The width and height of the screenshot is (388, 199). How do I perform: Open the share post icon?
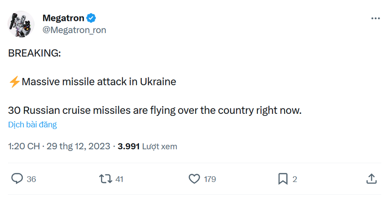pyautogui.click(x=371, y=179)
